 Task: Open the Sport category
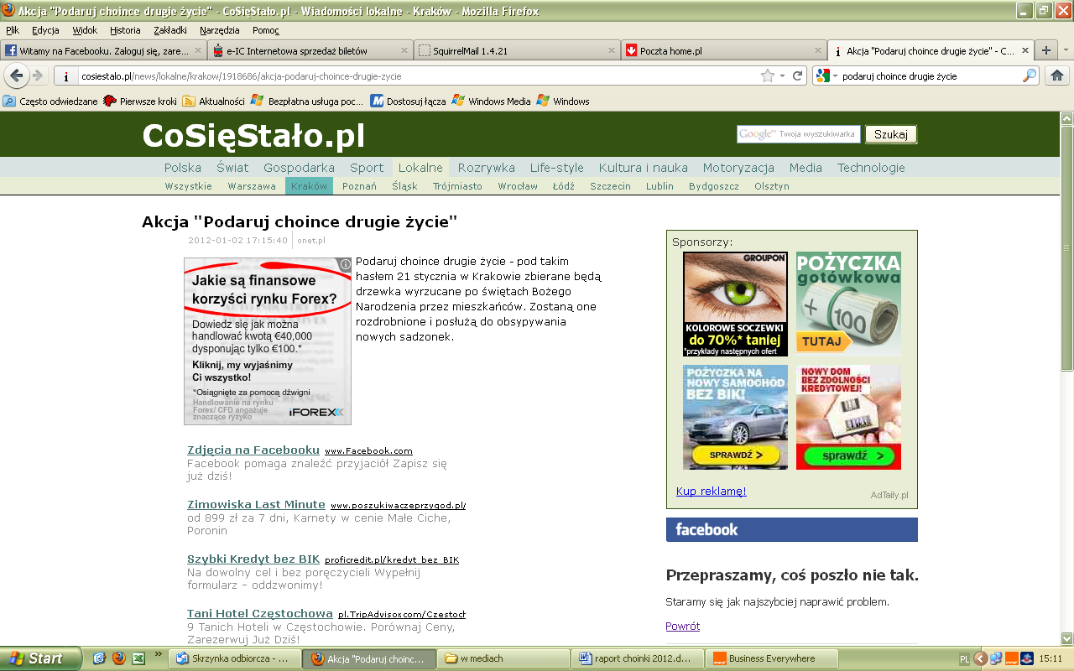pos(367,168)
